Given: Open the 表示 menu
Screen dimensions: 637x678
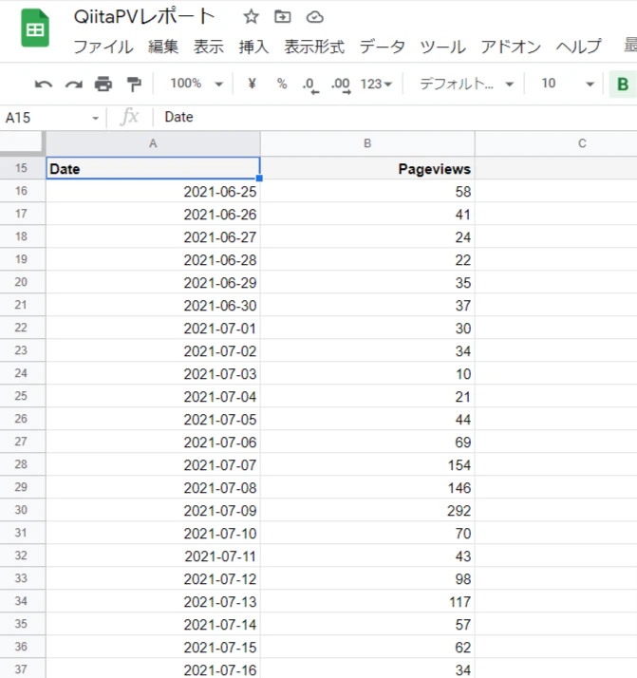Looking at the screenshot, I should coord(208,47).
